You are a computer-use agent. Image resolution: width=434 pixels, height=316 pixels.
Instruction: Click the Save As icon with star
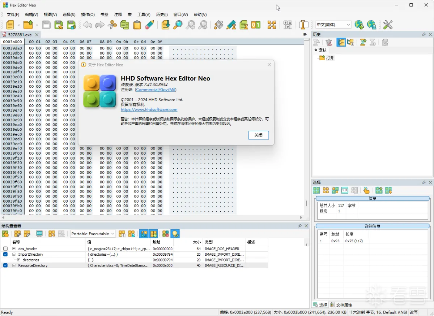click(59, 25)
